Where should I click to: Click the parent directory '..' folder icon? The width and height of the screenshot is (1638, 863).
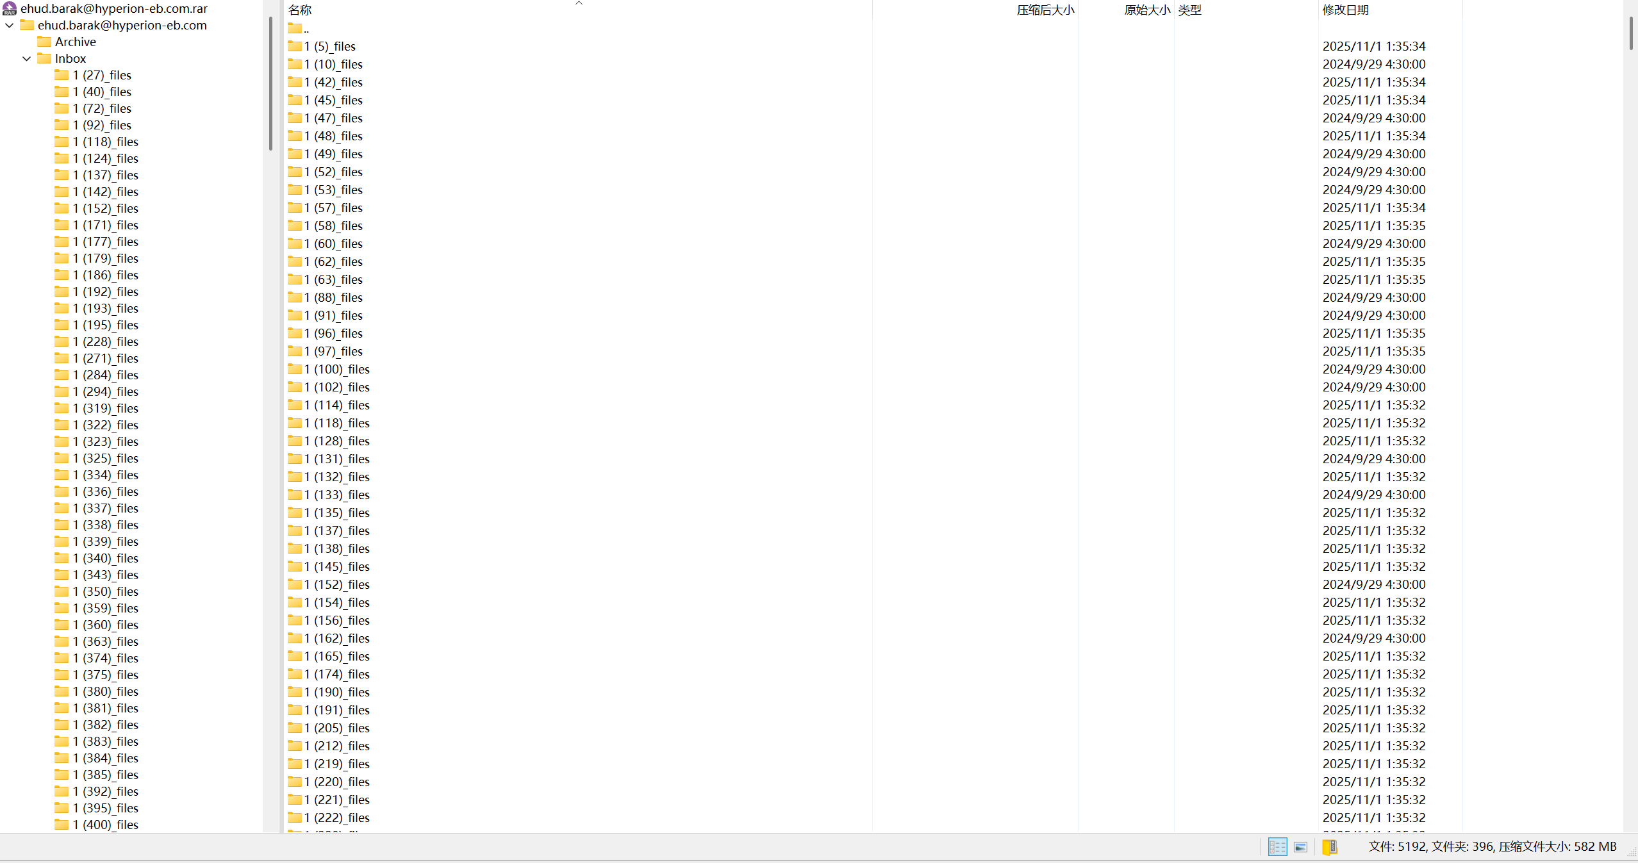[x=295, y=28]
